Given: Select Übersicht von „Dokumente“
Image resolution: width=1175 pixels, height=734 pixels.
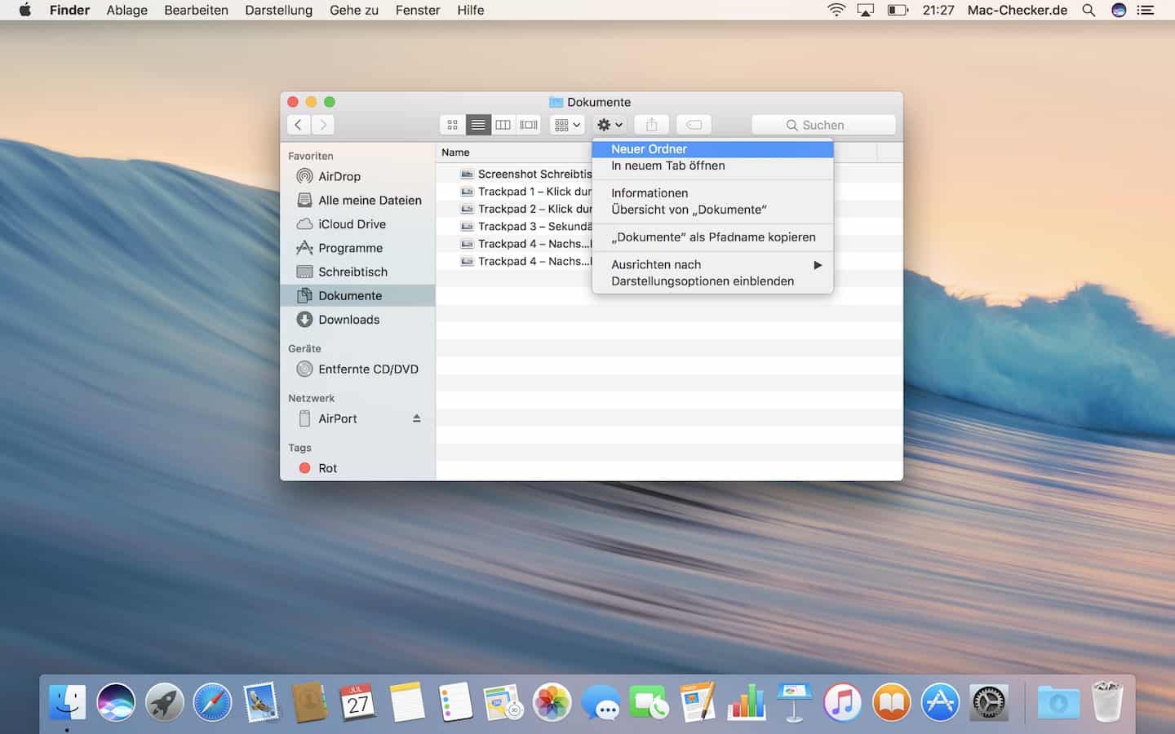Looking at the screenshot, I should 712,210.
